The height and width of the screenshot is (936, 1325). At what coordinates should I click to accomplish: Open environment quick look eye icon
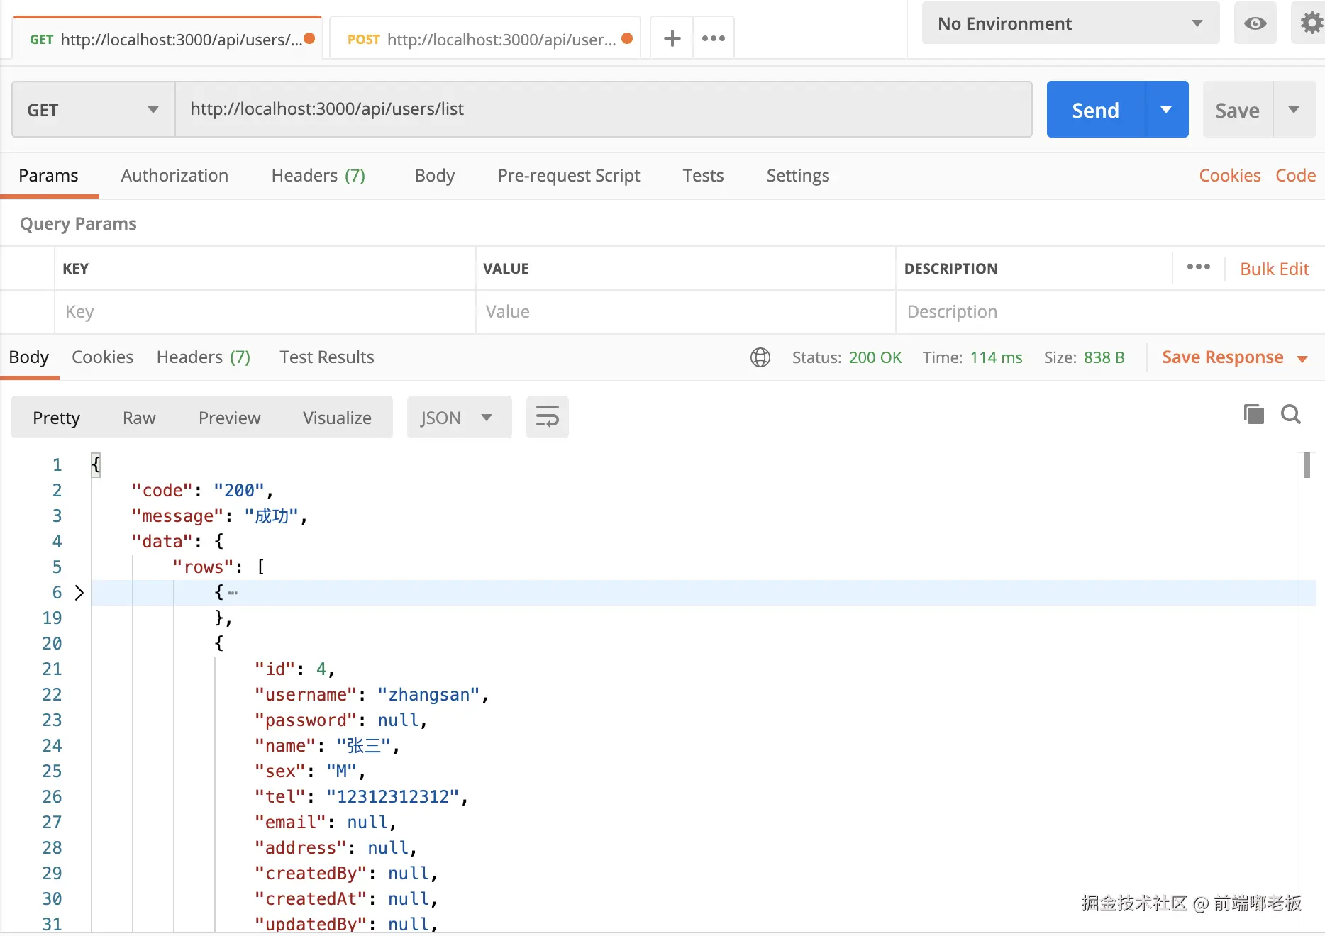point(1255,23)
